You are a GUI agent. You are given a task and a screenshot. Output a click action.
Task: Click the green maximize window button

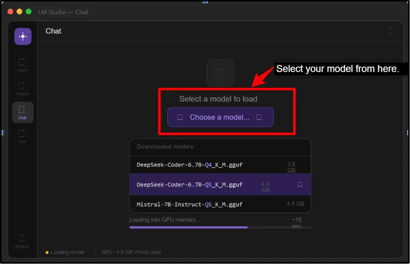29,12
